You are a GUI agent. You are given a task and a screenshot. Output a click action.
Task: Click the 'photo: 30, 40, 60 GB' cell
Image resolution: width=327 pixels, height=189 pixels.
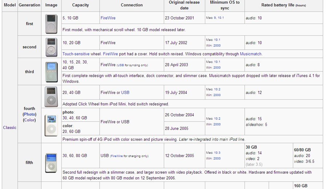(x=81, y=115)
